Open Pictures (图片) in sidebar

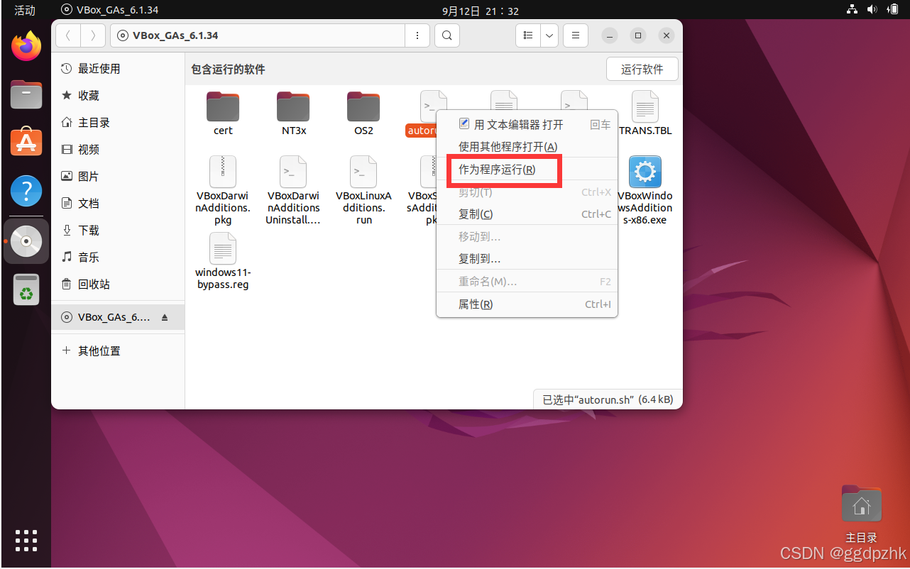(x=118, y=177)
